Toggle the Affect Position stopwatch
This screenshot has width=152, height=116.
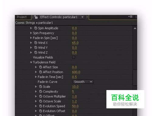40,72
